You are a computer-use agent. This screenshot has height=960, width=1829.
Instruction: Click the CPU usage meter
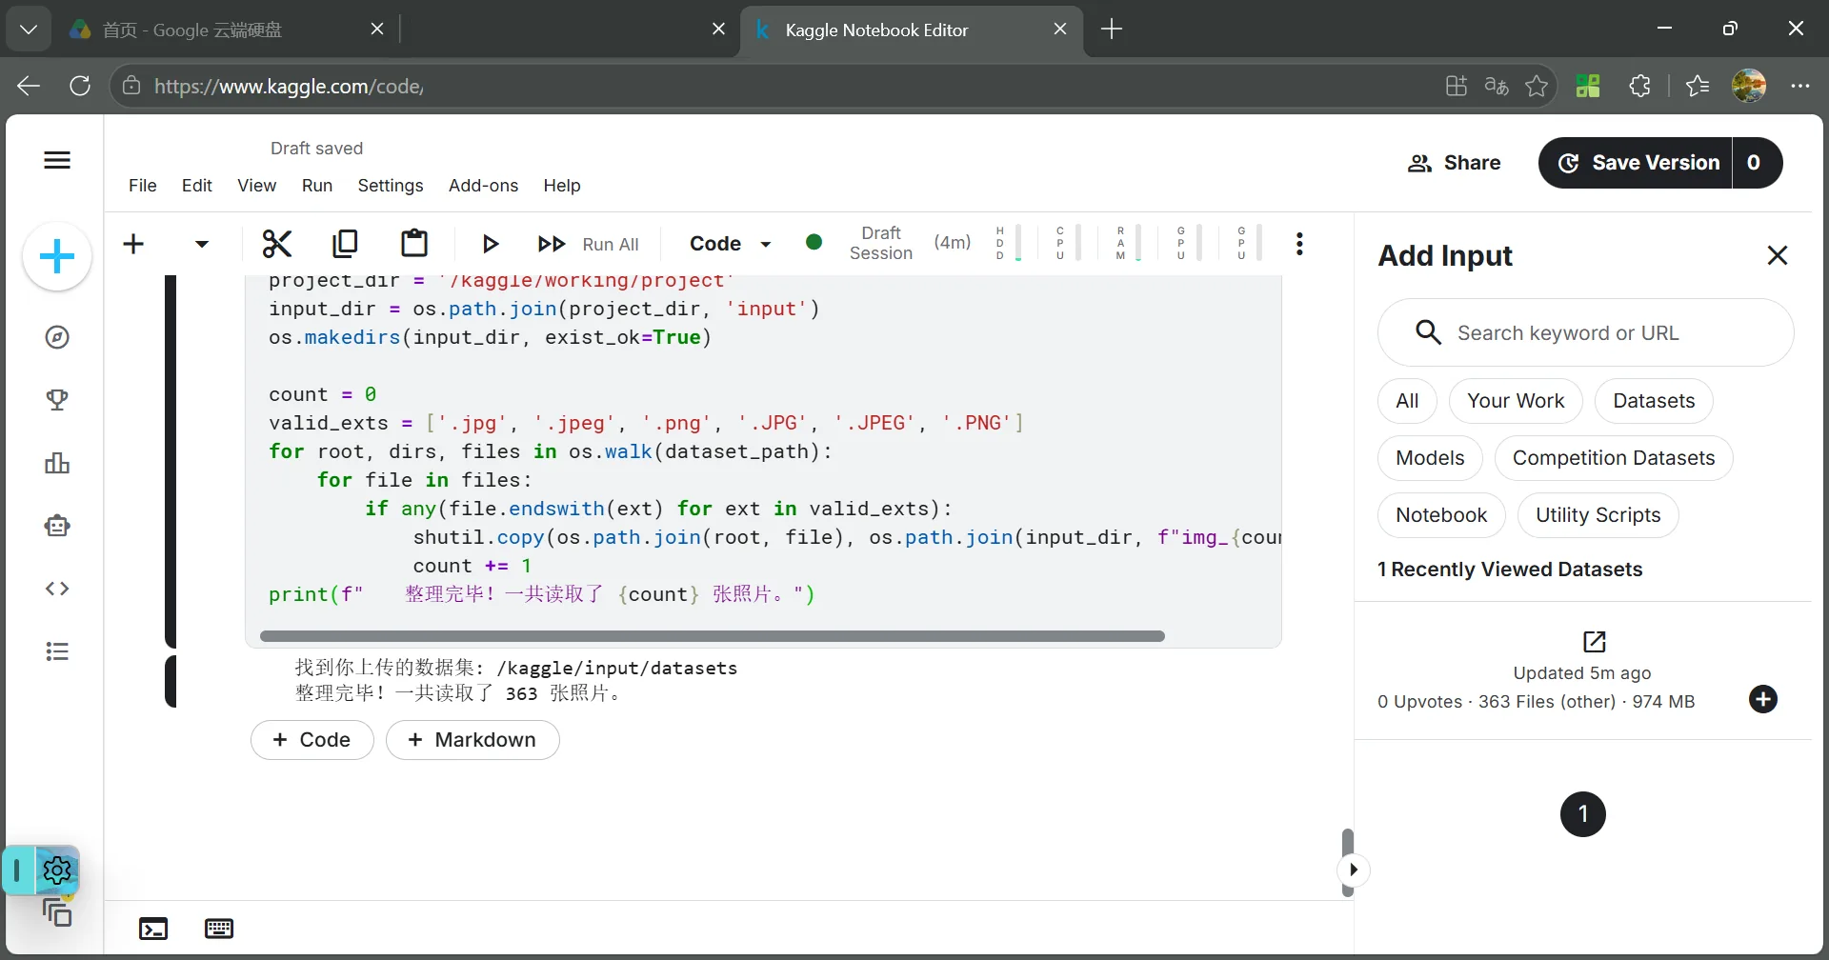(1068, 244)
